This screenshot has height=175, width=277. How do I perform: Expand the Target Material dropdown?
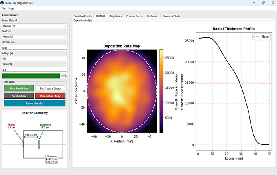[34, 26]
